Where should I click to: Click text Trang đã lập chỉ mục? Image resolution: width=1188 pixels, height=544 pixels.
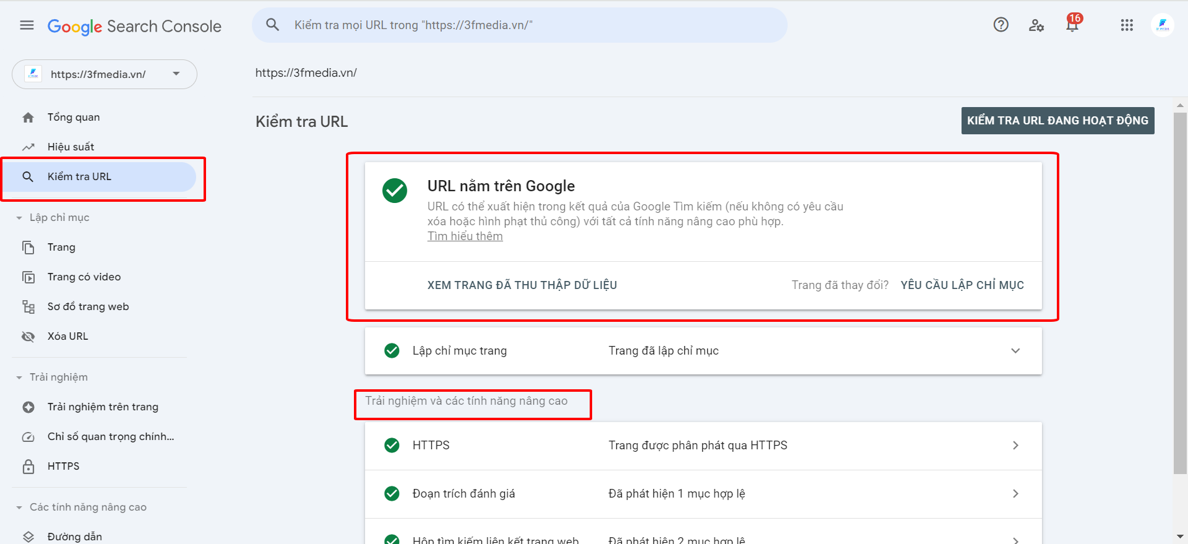tap(663, 351)
